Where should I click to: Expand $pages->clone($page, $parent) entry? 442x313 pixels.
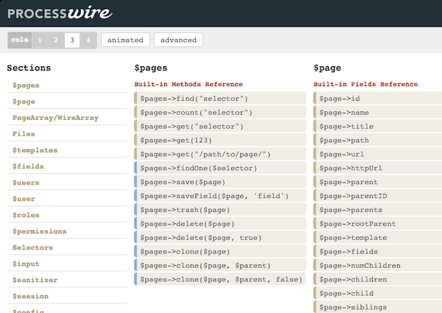point(220,266)
